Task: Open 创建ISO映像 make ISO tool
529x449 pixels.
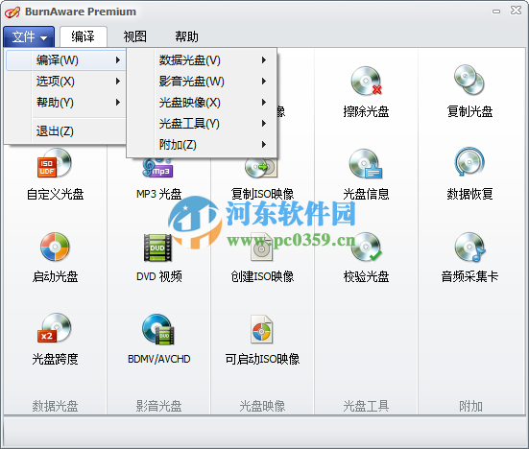Action: pos(262,257)
